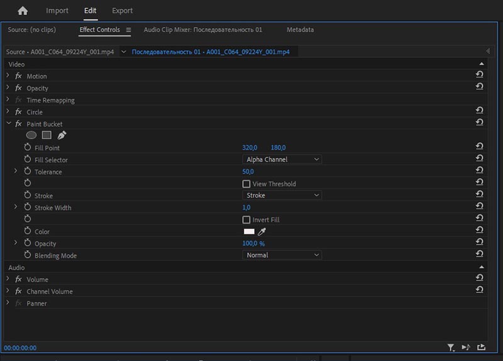Toggle the Circle effect fx switch
Image resolution: width=503 pixels, height=361 pixels.
coord(18,112)
